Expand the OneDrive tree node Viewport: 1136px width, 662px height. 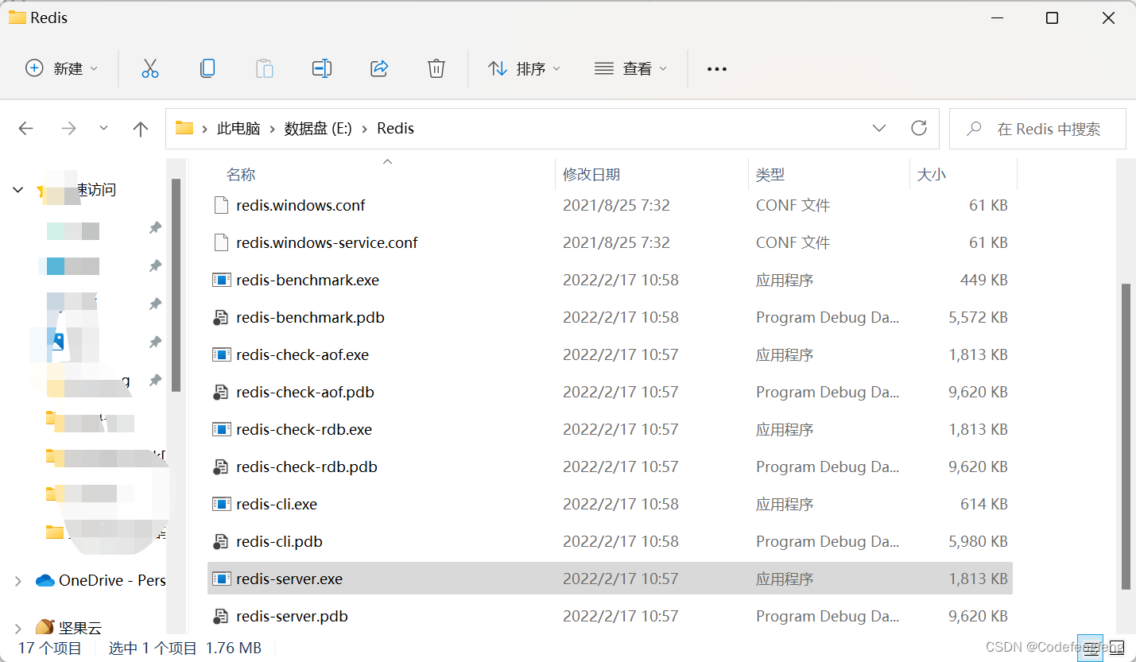(17, 581)
